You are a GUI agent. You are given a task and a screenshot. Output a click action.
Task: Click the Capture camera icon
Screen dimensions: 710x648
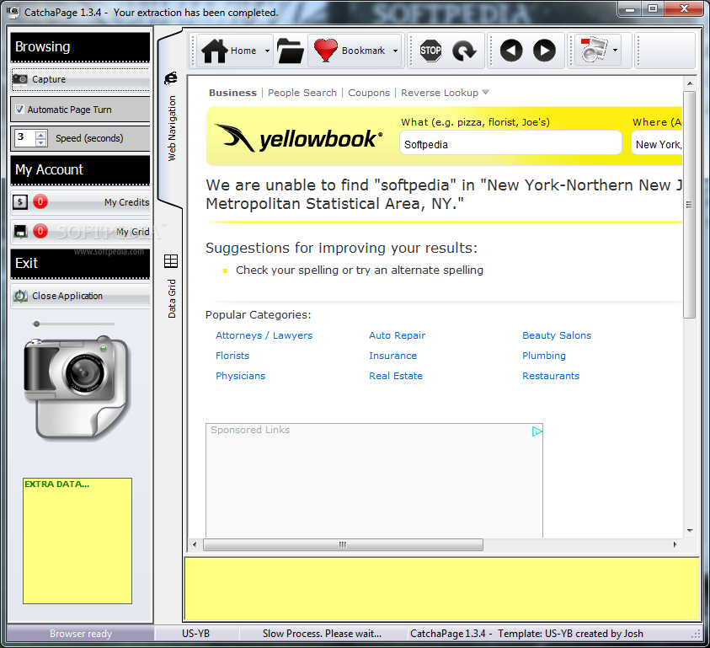(20, 79)
